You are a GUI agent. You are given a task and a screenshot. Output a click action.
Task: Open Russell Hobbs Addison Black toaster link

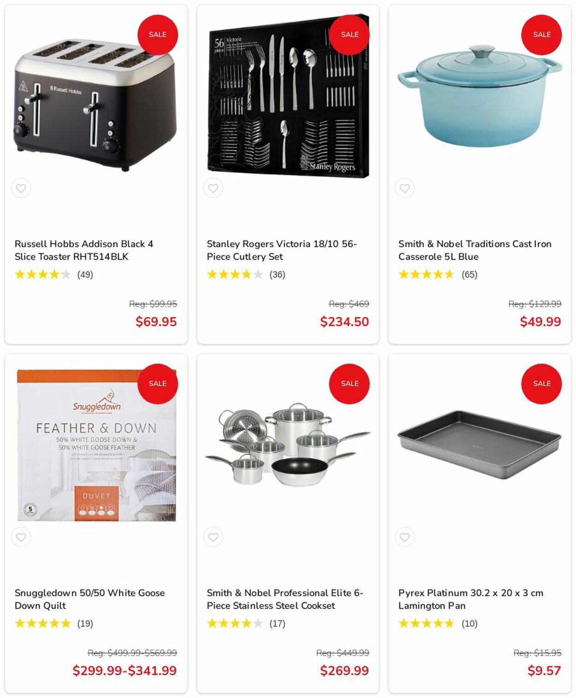(84, 250)
